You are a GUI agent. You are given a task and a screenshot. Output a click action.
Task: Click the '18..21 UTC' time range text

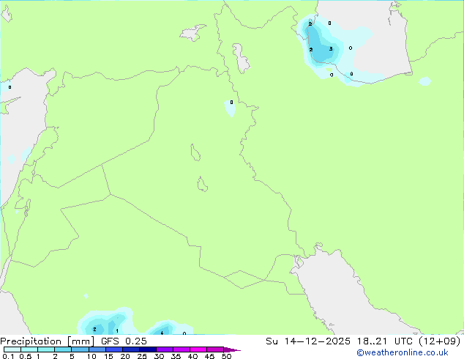tap(386, 341)
